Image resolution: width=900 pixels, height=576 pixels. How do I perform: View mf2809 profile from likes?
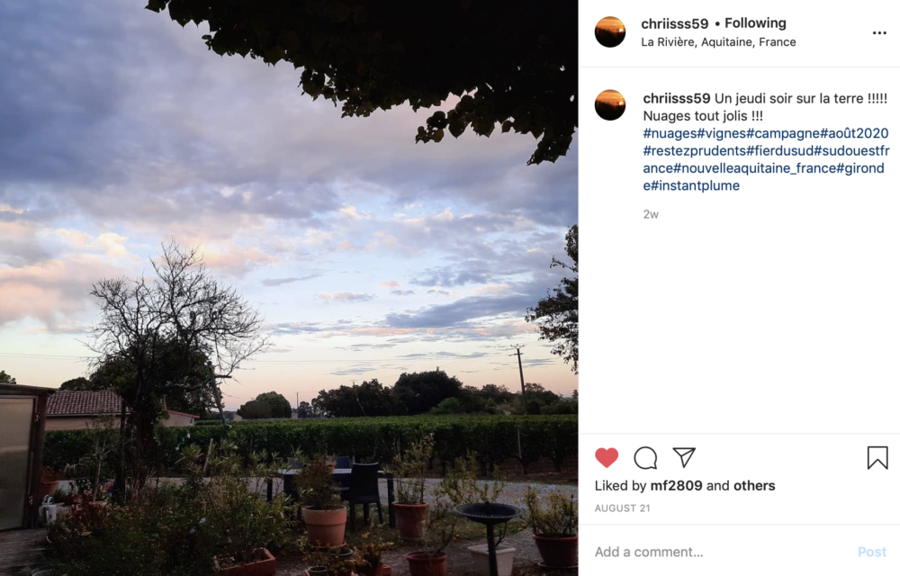click(x=676, y=485)
